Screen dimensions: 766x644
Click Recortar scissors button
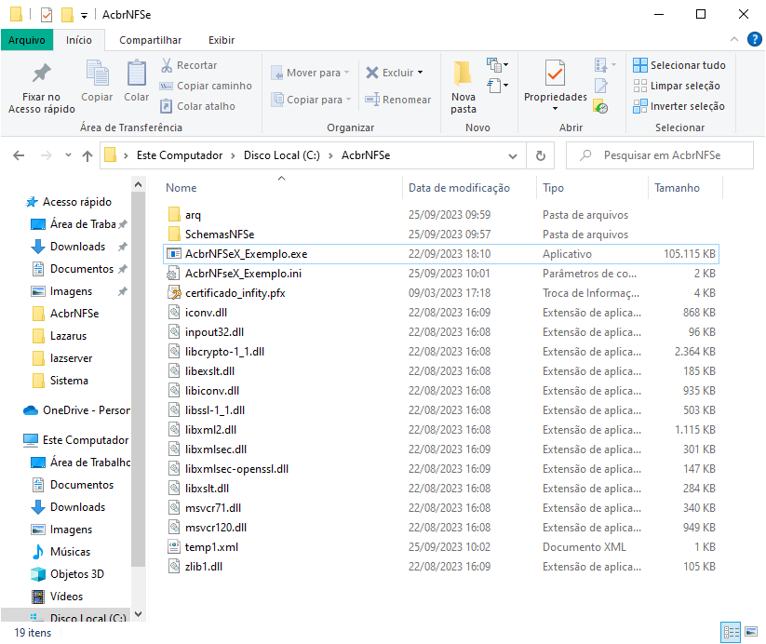tap(189, 65)
